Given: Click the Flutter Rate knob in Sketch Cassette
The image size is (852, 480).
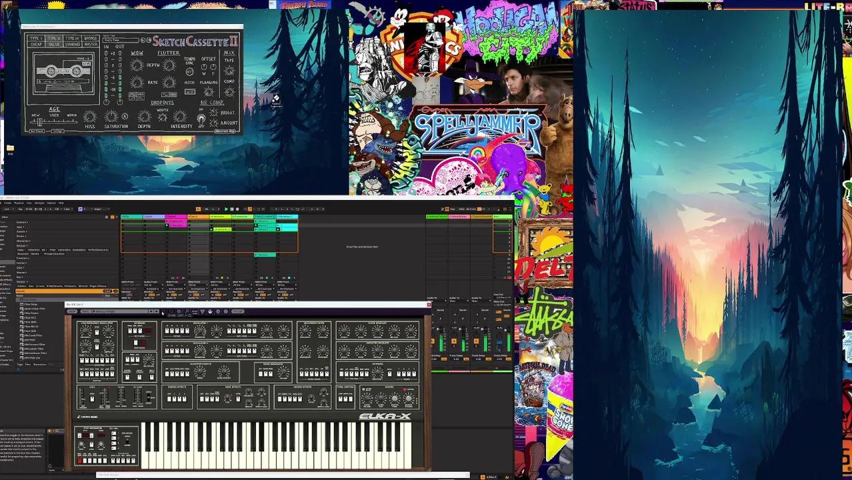Looking at the screenshot, I should (169, 82).
